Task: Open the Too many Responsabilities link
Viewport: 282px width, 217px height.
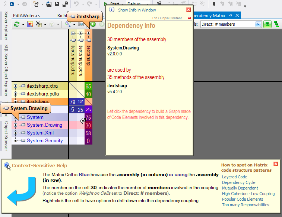Action: point(245,205)
